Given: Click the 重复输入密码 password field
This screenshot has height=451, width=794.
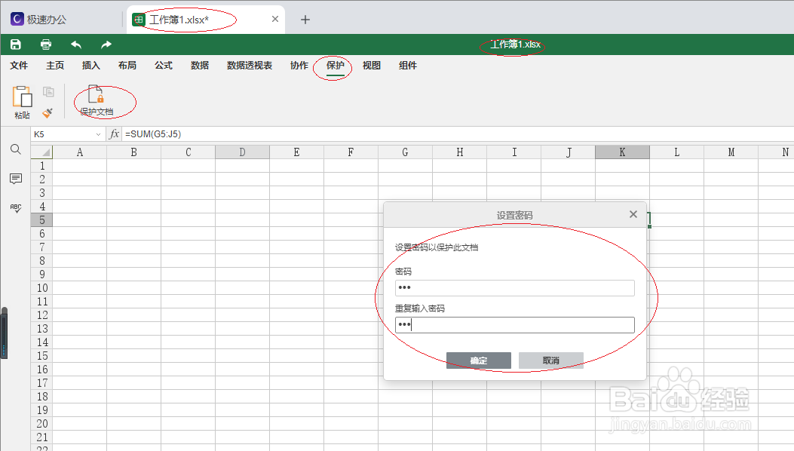Looking at the screenshot, I should [515, 324].
